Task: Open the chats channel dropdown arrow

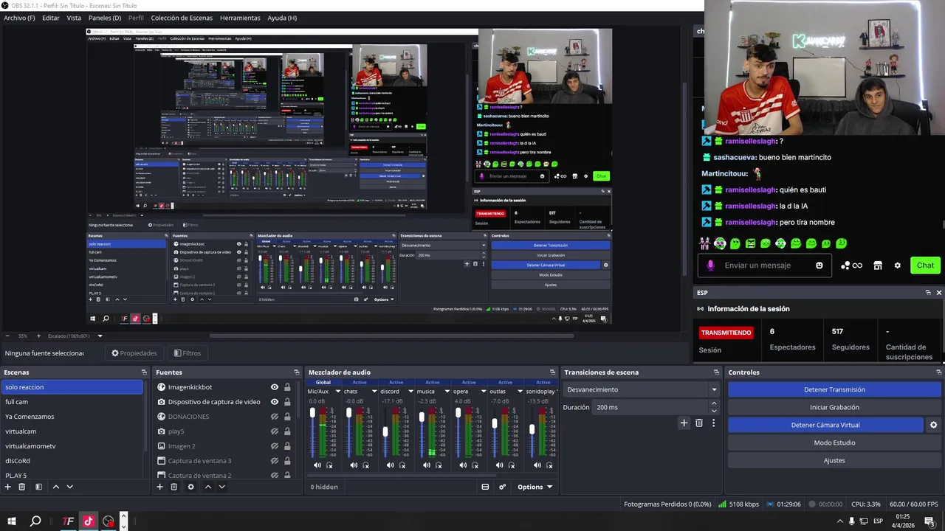Action: click(x=374, y=392)
